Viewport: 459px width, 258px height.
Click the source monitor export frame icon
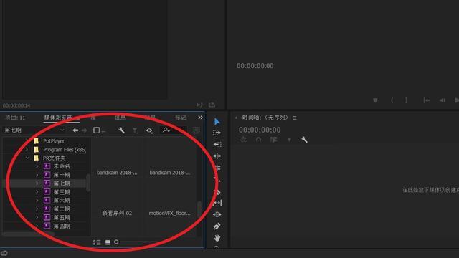tap(212, 105)
